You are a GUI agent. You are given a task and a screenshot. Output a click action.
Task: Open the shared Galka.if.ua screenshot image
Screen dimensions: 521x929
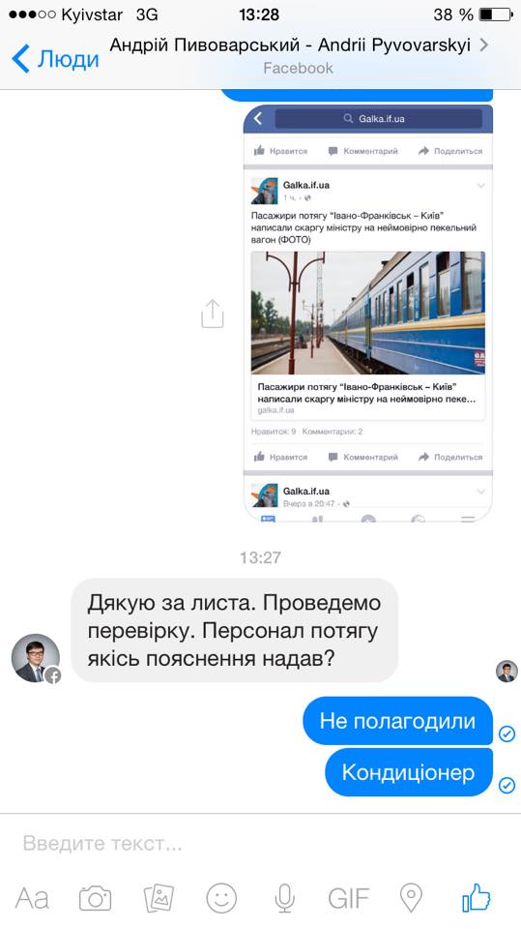[x=368, y=313]
